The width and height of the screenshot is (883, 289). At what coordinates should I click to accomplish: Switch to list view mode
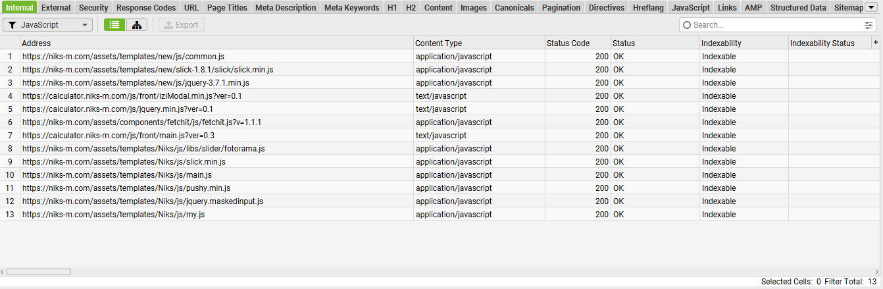tap(114, 25)
